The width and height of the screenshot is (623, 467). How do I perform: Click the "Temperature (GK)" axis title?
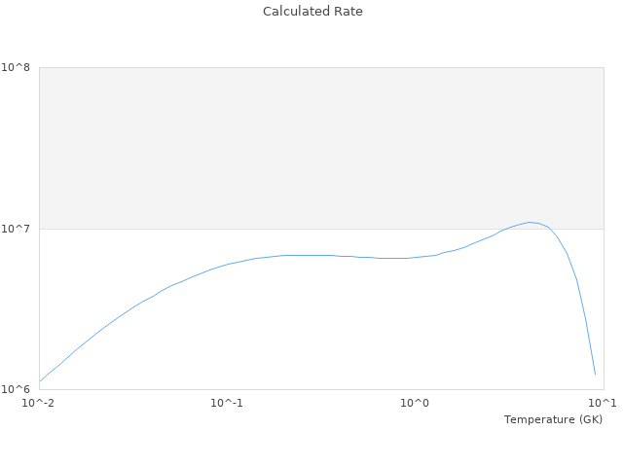[553, 419]
